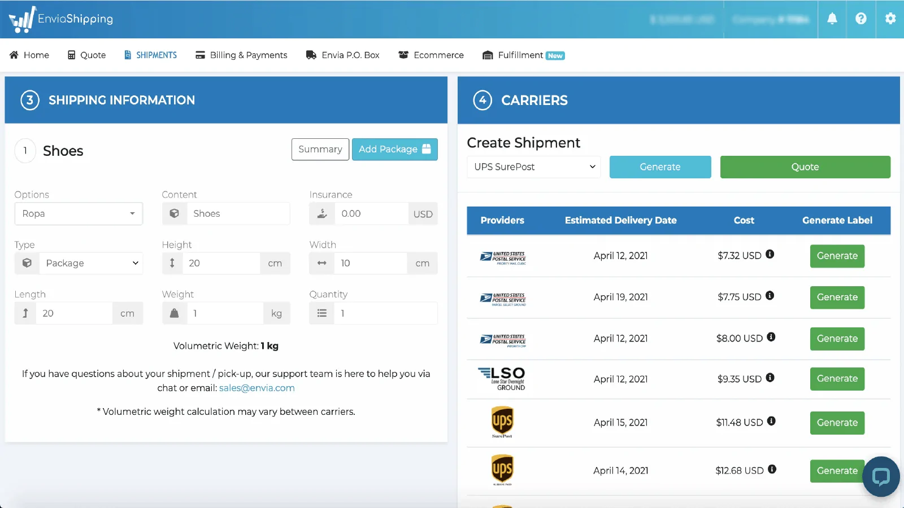Click the April 15, 2021 delivery date

pos(620,423)
